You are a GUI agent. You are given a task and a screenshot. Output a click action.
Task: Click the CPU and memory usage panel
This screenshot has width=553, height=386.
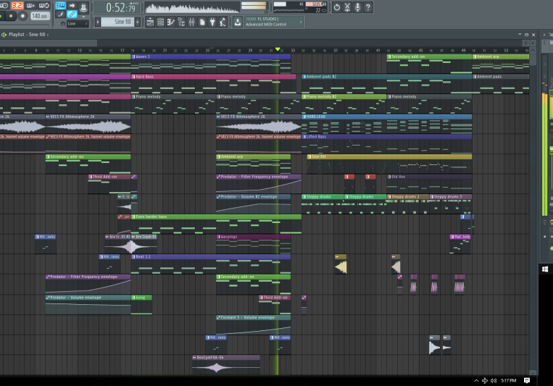(x=300, y=7)
